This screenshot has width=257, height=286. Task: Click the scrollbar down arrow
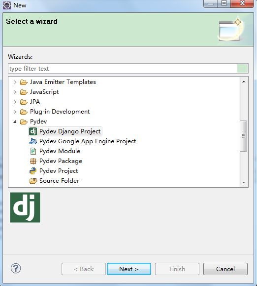[x=244, y=182]
